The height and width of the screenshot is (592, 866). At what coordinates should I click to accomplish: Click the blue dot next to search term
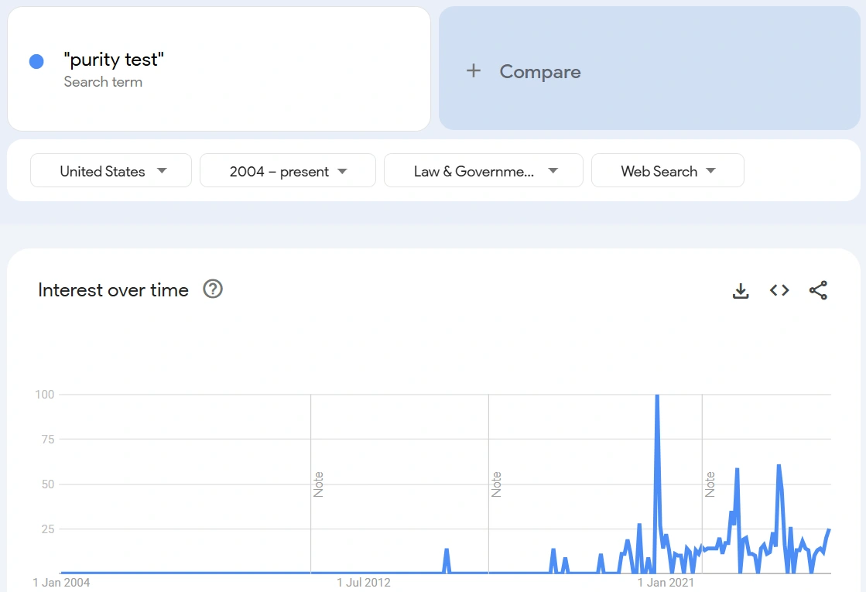coord(36,62)
